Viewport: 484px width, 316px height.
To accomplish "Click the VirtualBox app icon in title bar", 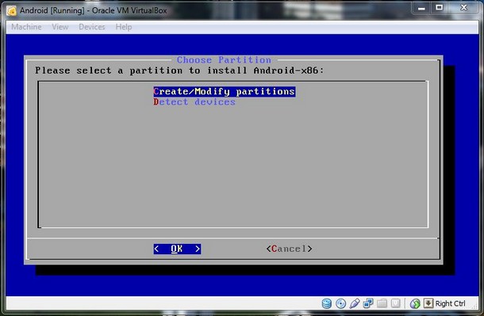I will pos(11,11).
